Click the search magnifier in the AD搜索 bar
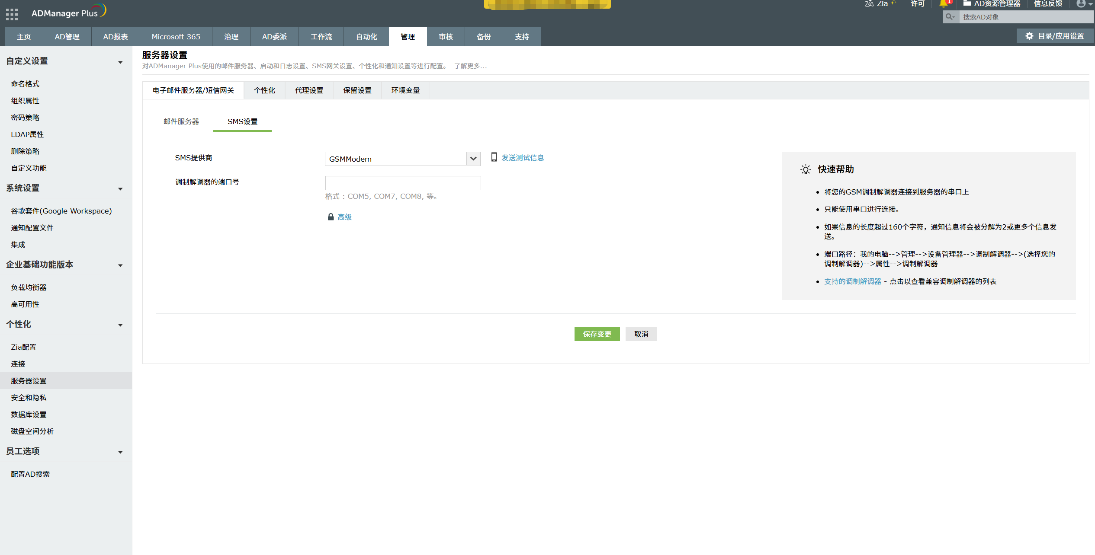This screenshot has height=555, width=1095. (x=950, y=17)
